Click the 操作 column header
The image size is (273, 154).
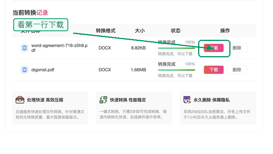(225, 31)
